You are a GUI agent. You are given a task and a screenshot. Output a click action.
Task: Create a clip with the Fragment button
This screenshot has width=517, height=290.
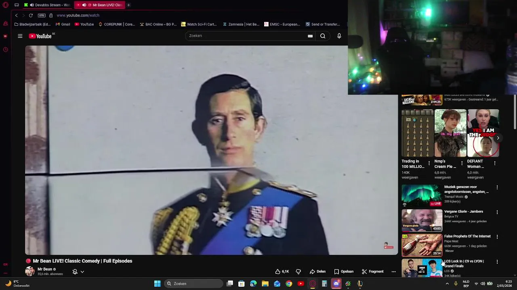click(x=372, y=271)
